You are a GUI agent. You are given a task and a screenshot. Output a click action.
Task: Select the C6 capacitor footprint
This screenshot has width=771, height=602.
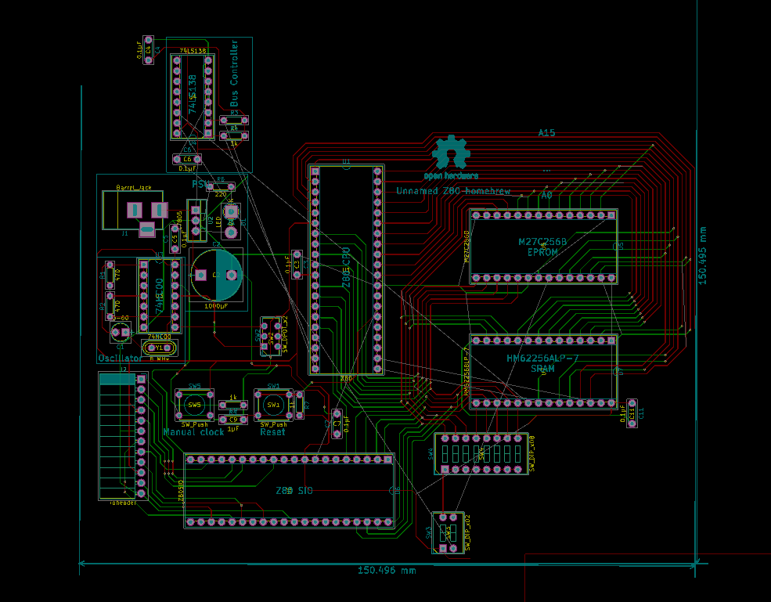click(x=187, y=160)
